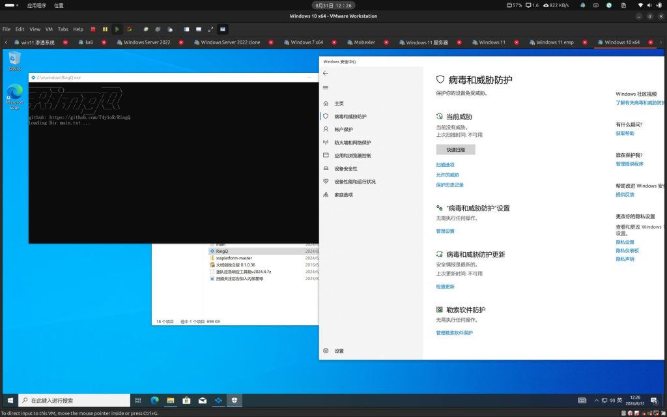The width and height of the screenshot is (667, 417).
Task: Click the Windows Security shield taskbar icon
Action: (x=234, y=401)
